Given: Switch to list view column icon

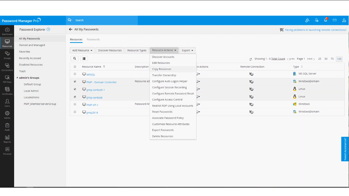Looking at the screenshot, I should [x=84, y=58].
